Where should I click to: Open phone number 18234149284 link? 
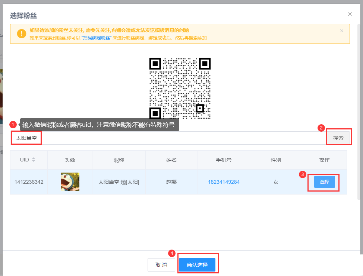point(224,182)
